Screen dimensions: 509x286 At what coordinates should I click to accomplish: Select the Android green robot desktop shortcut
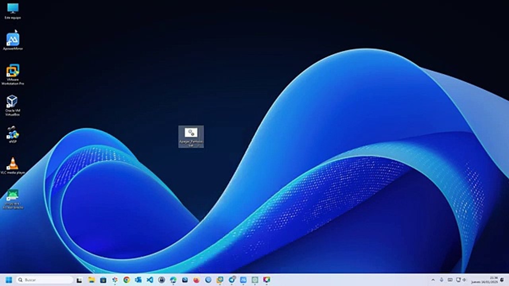pyautogui.click(x=13, y=199)
